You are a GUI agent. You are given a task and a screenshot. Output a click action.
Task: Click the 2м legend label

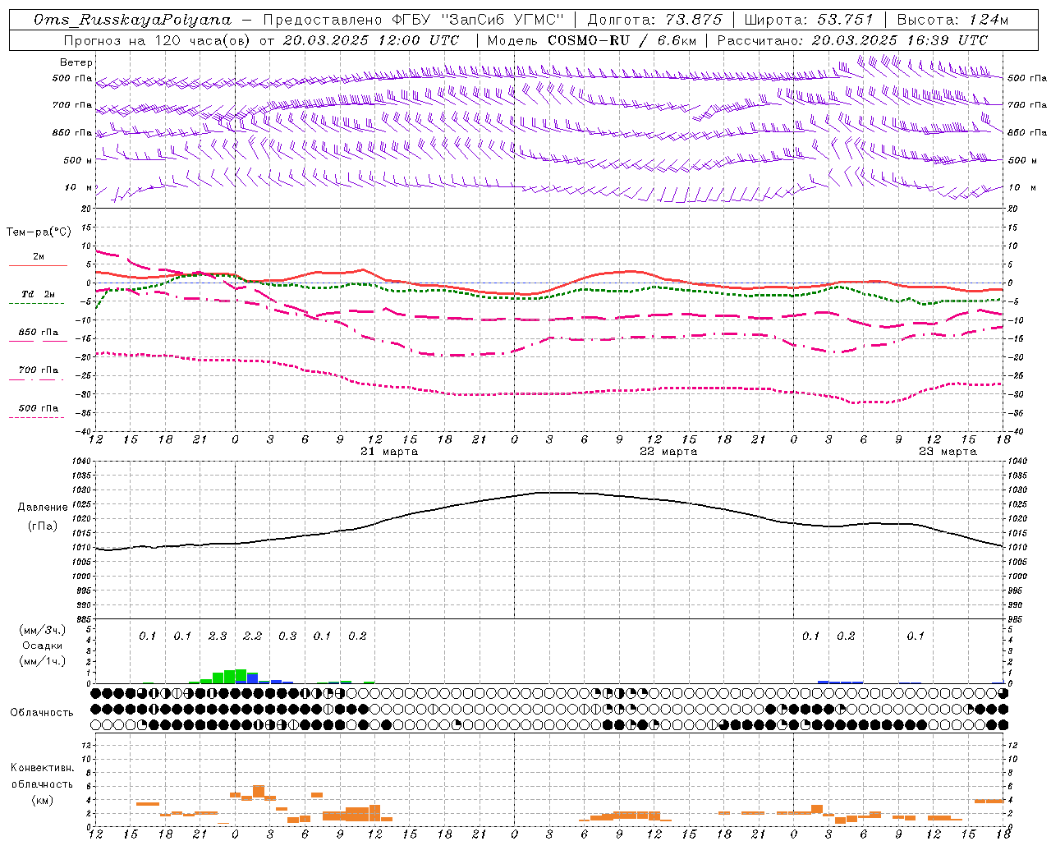tap(39, 256)
